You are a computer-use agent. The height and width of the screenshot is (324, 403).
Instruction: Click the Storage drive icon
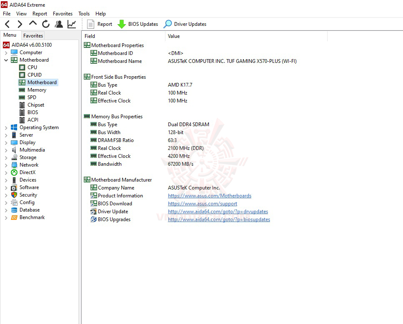(x=14, y=157)
